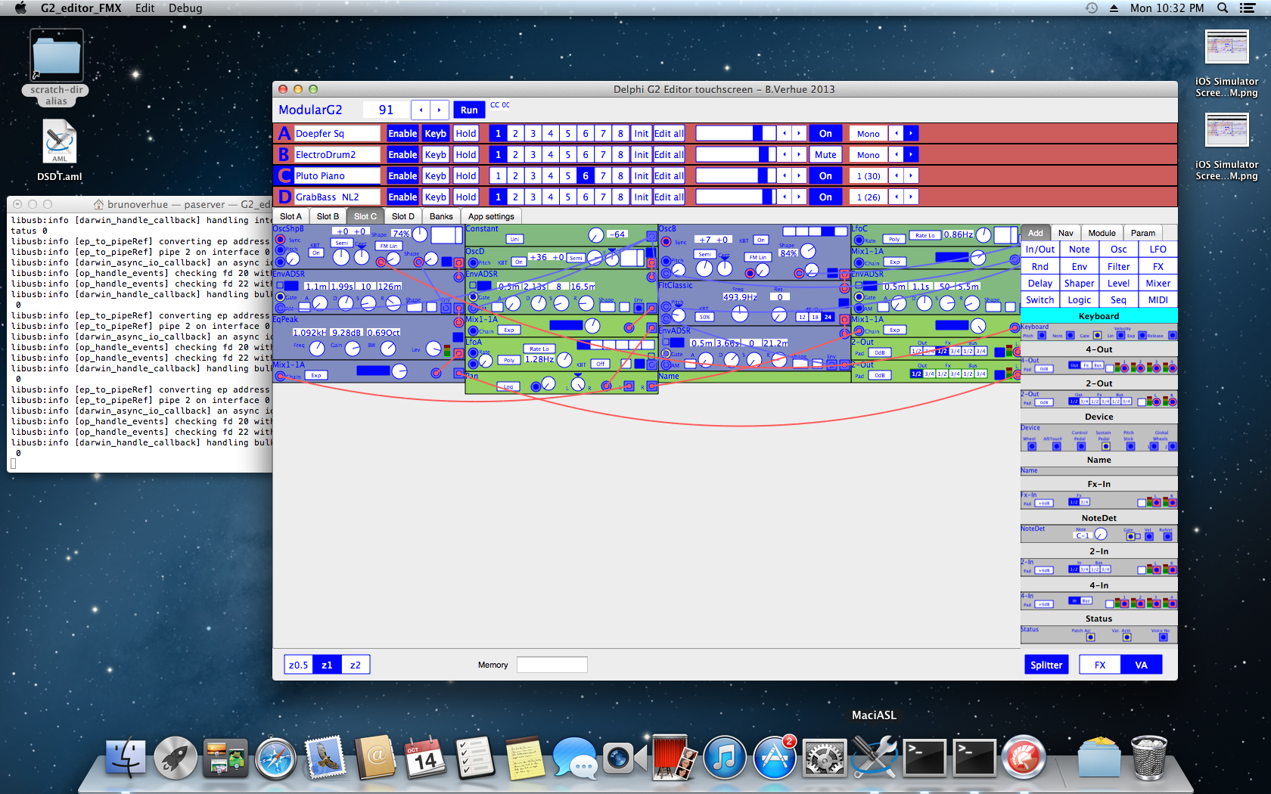
Task: Open Launchpad rocket icon in dock
Action: point(176,757)
